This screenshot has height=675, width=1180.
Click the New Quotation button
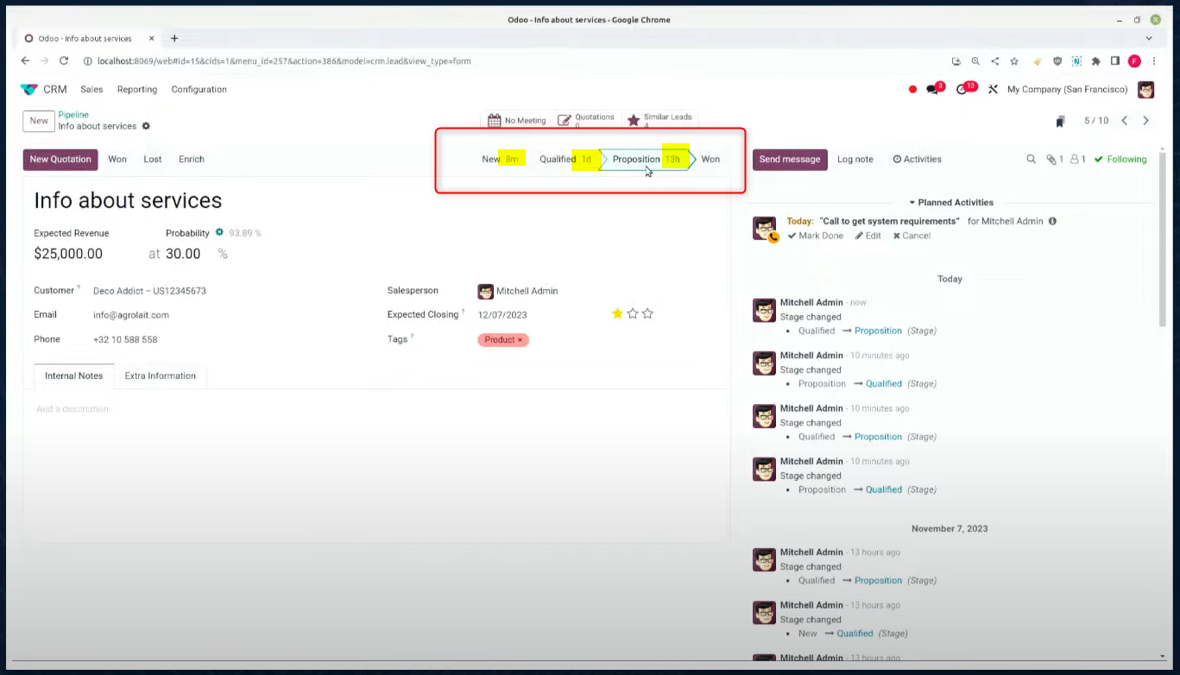tap(60, 160)
